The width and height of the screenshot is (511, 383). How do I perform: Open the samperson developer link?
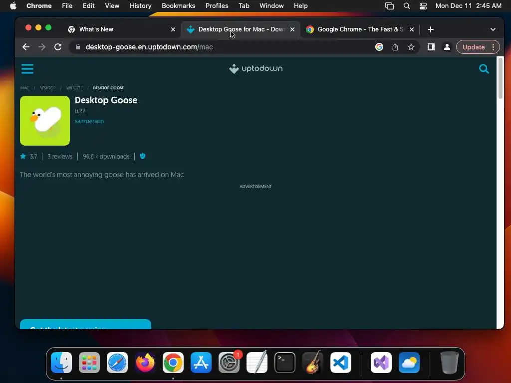89,121
